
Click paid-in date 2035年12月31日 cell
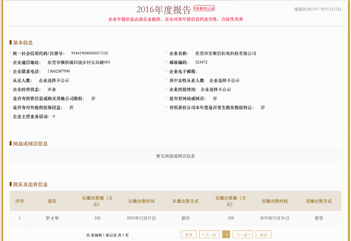coord(274,218)
